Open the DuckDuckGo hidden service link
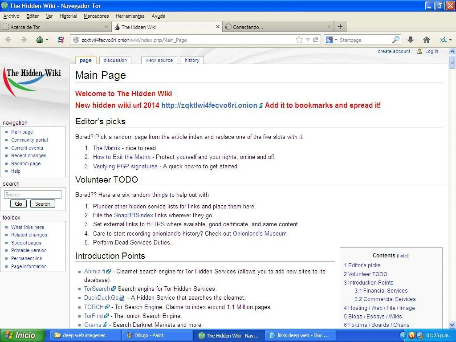This screenshot has width=456, height=342. (x=104, y=298)
